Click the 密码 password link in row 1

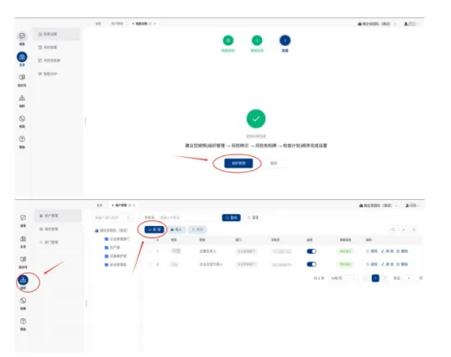[371, 251]
